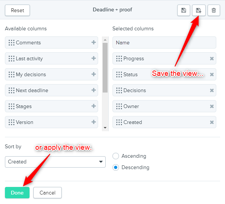225x204 pixels.
Task: Add the Comments column with its plus
Action: click(94, 42)
